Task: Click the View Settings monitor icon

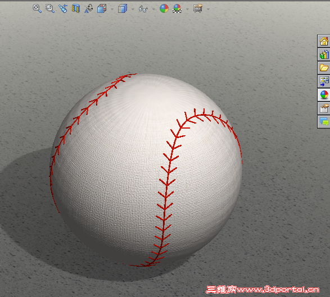Action: pos(198,8)
